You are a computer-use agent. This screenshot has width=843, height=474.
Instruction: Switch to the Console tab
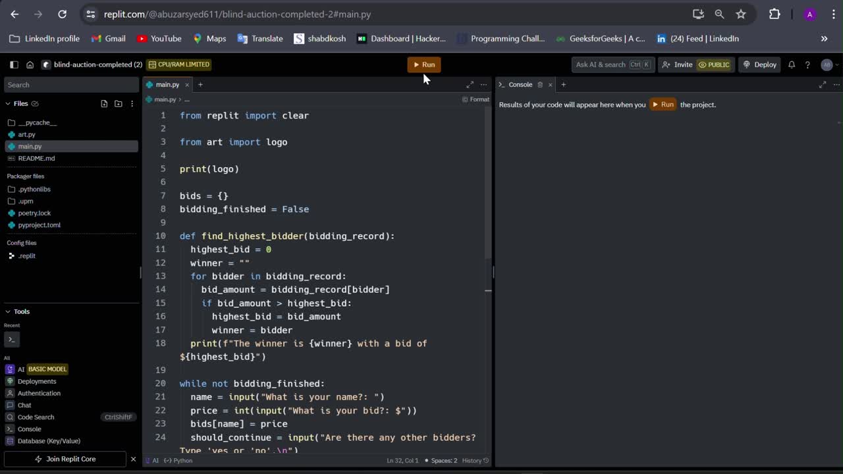point(520,84)
